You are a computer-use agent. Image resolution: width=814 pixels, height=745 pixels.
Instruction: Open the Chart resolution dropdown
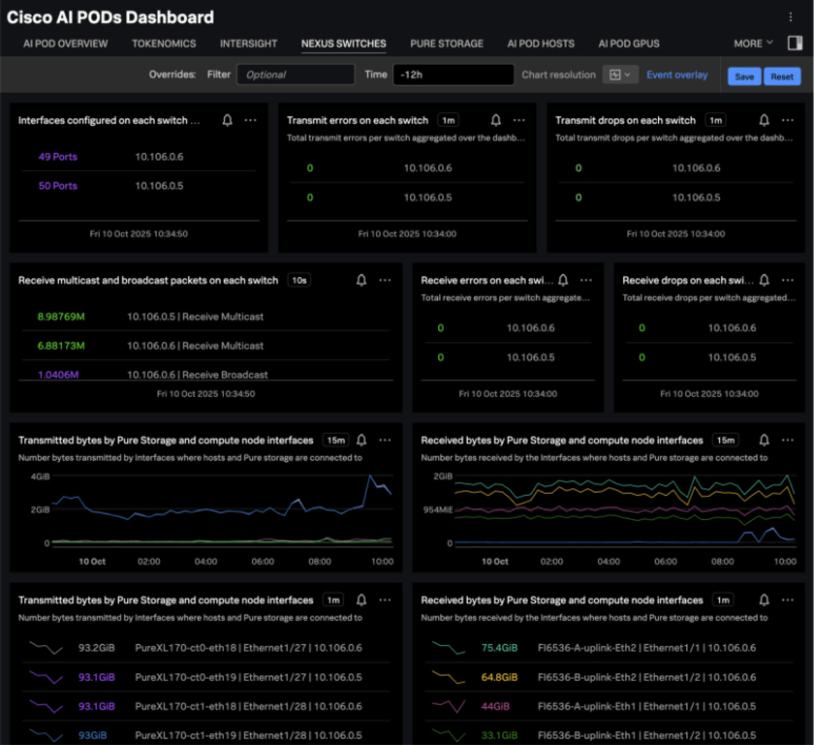[620, 75]
